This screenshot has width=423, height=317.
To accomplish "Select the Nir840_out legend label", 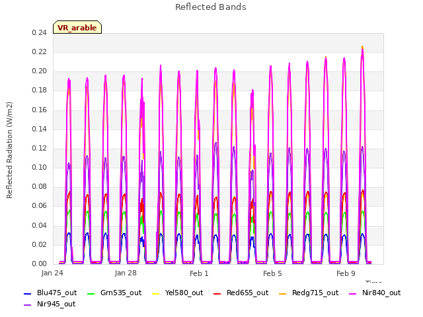I will pyautogui.click(x=381, y=293).
